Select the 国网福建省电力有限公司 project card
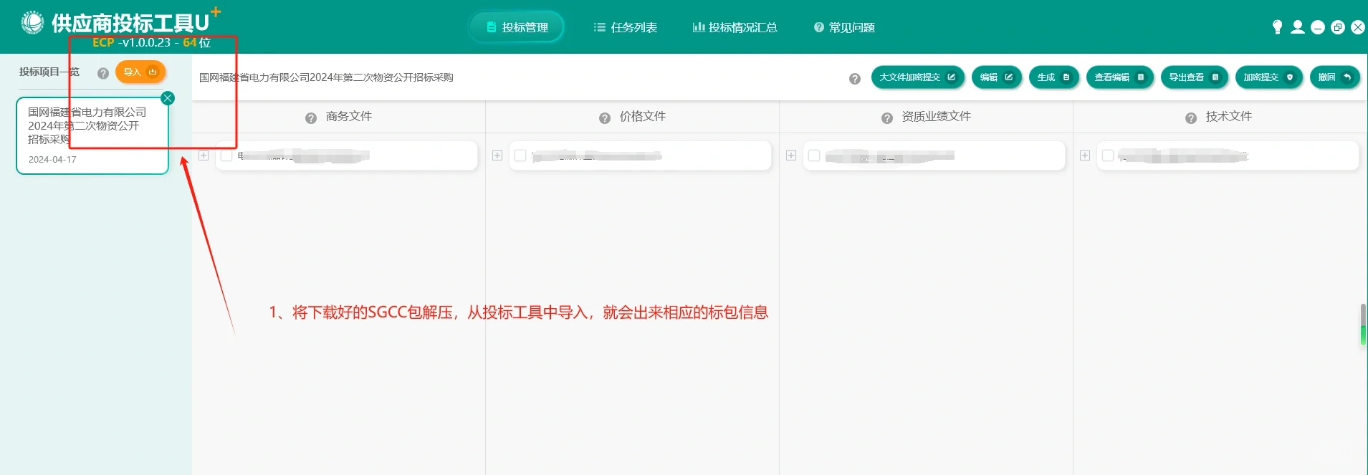The image size is (1368, 475). pyautogui.click(x=92, y=135)
